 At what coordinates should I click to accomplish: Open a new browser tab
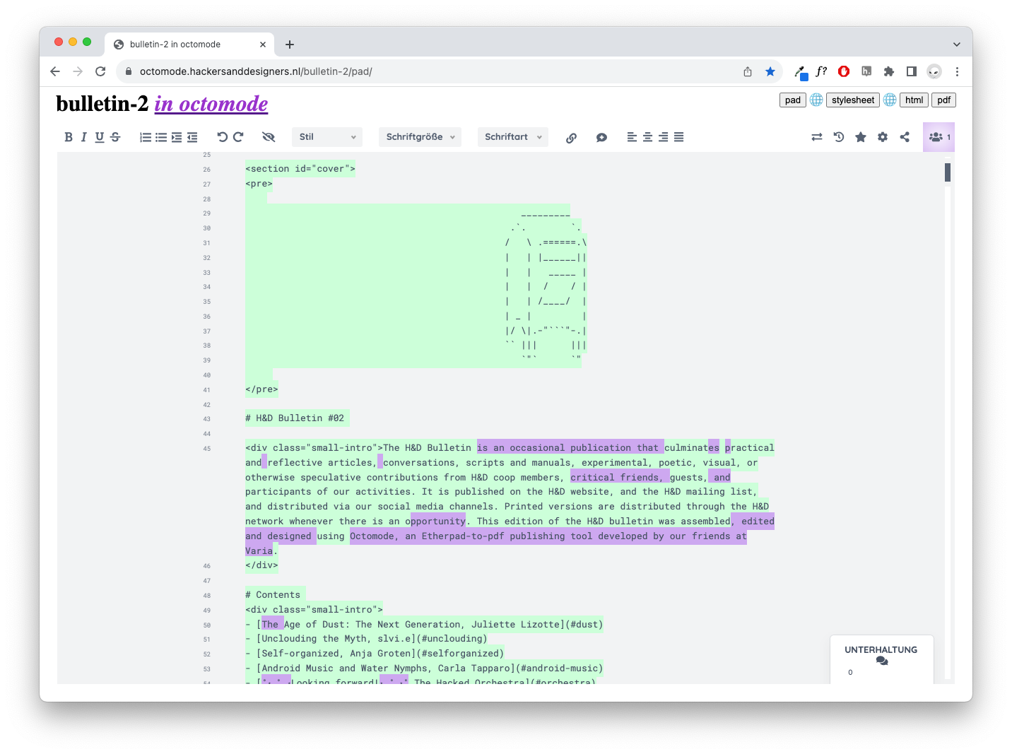point(290,45)
